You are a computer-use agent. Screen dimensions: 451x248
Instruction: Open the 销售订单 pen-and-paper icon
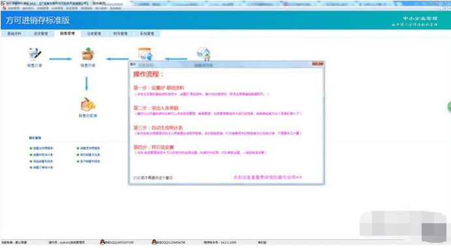point(35,54)
